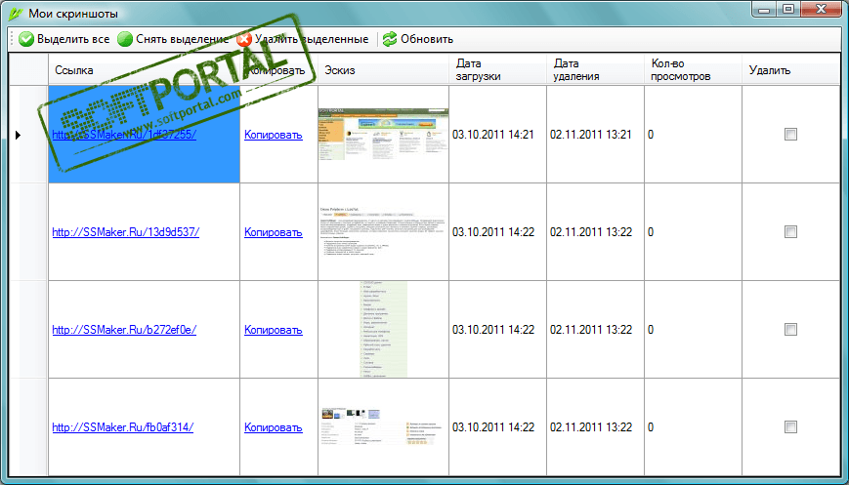Close the "Мои скриншоты" window

821,9
